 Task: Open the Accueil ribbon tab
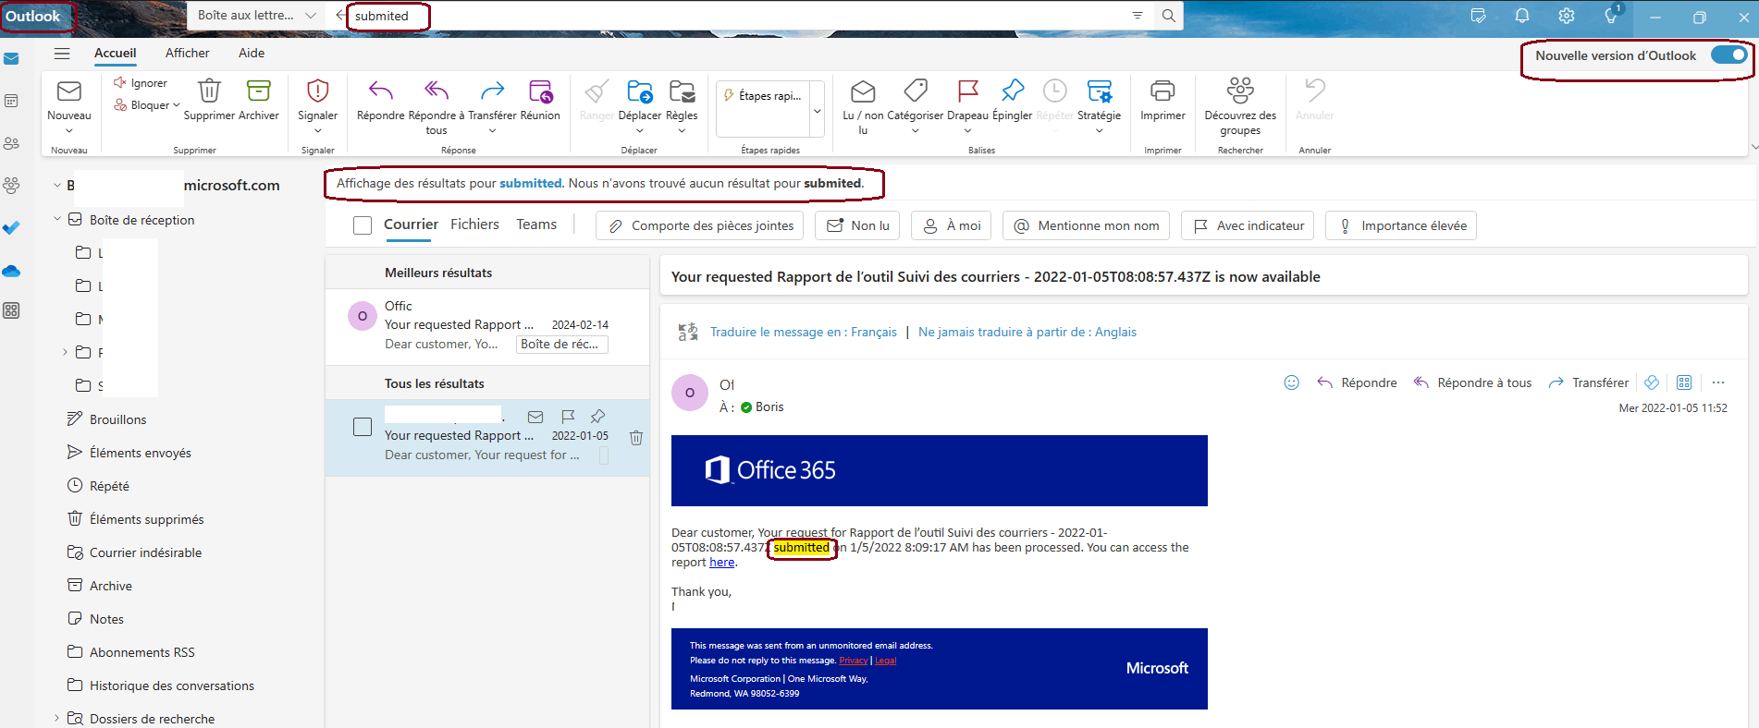pyautogui.click(x=116, y=54)
